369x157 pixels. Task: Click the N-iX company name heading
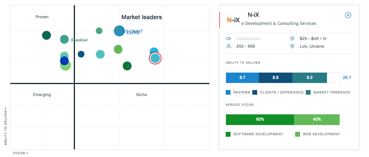253,15
